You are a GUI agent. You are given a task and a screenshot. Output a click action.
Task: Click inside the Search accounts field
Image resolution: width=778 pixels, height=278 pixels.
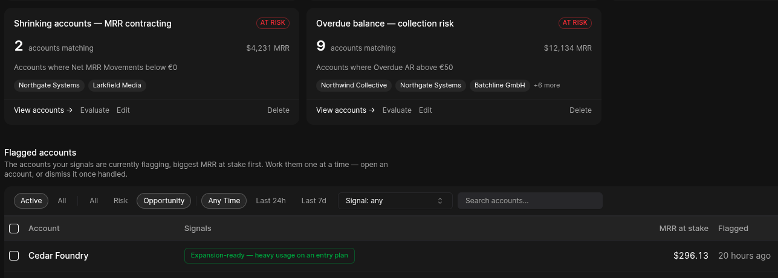click(x=530, y=201)
